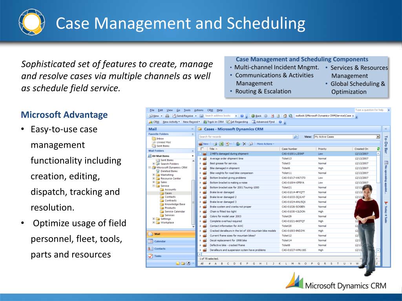
Task: Open the View menu
Action: coord(170,110)
